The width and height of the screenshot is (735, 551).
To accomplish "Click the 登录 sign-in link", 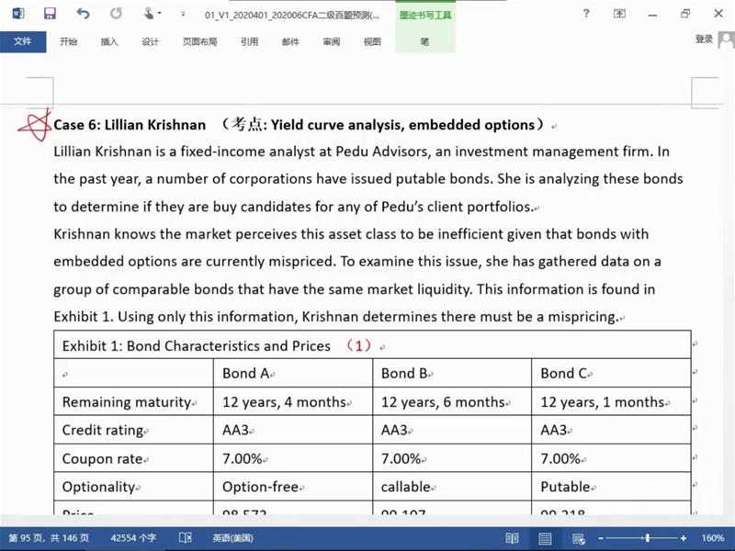I will pos(704,39).
